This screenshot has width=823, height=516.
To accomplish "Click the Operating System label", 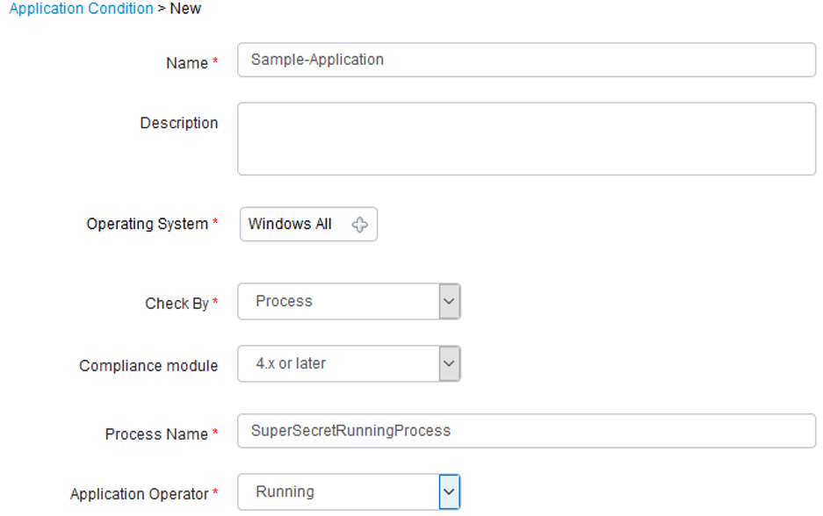I will 148,224.
